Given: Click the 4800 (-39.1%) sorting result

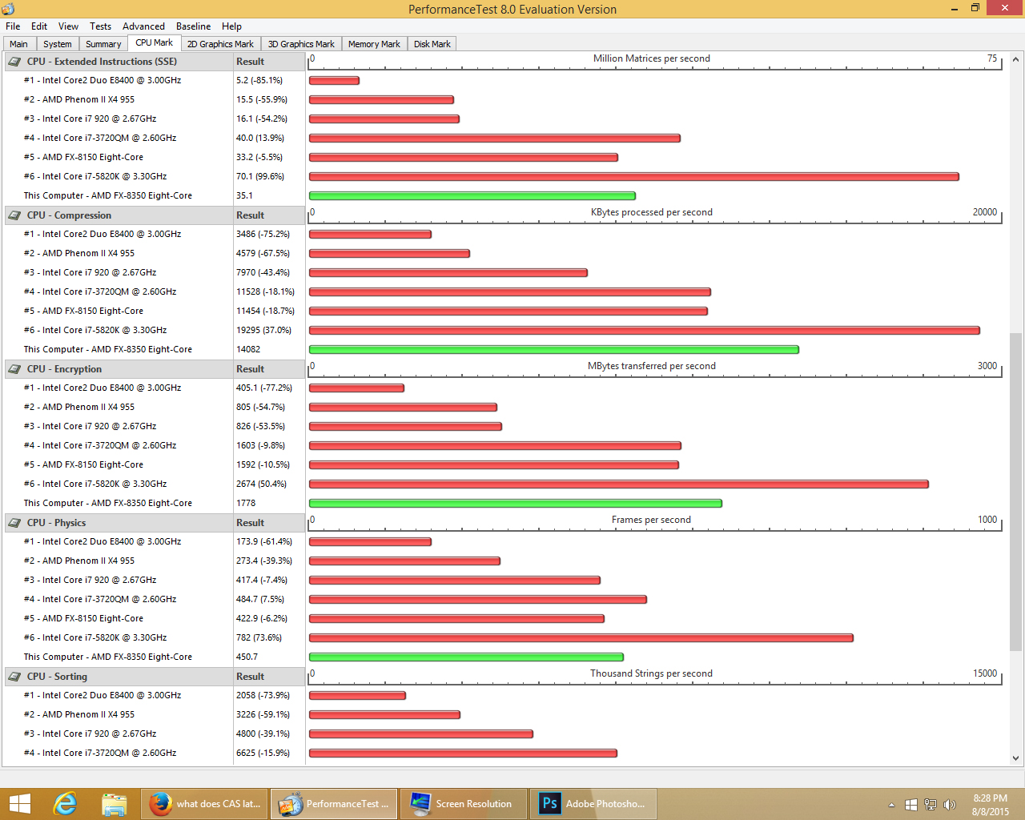Looking at the screenshot, I should (x=263, y=734).
